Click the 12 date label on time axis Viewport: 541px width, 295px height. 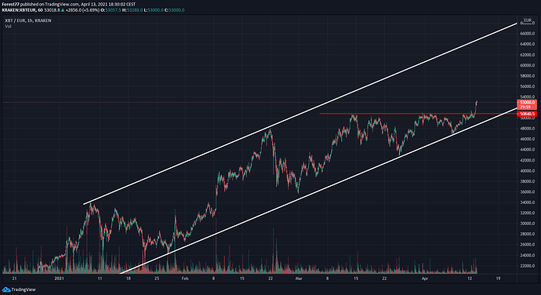tap(470, 279)
